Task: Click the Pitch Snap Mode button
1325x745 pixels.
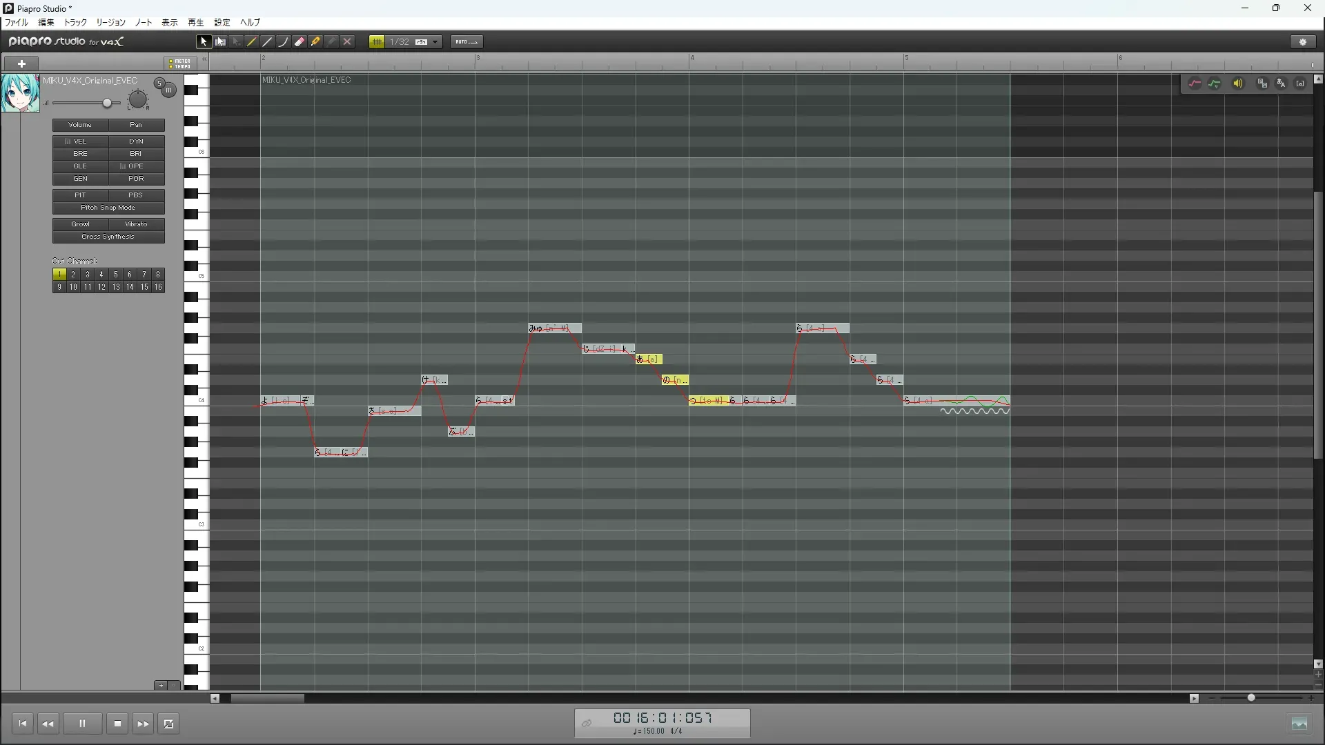Action: point(108,208)
